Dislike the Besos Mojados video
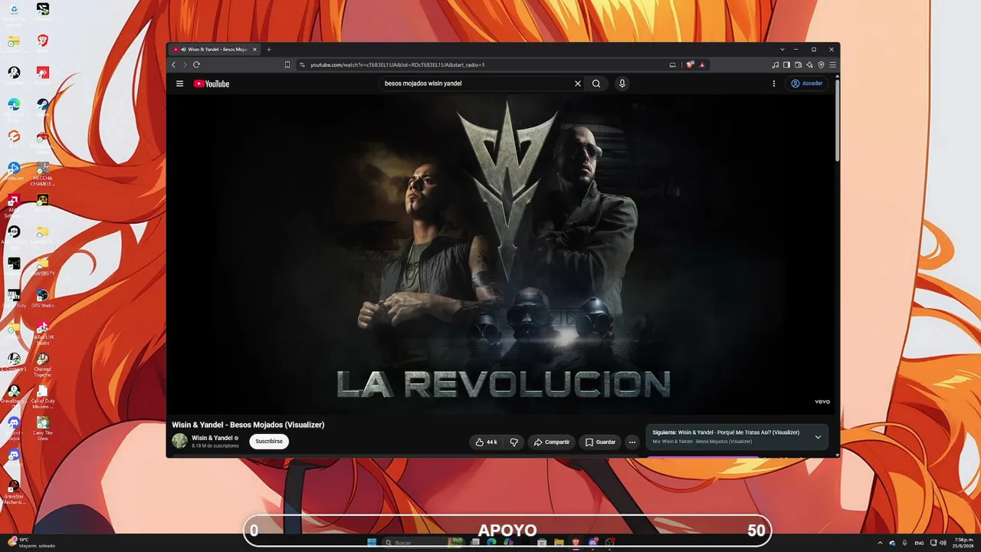This screenshot has height=552, width=981. 513,442
